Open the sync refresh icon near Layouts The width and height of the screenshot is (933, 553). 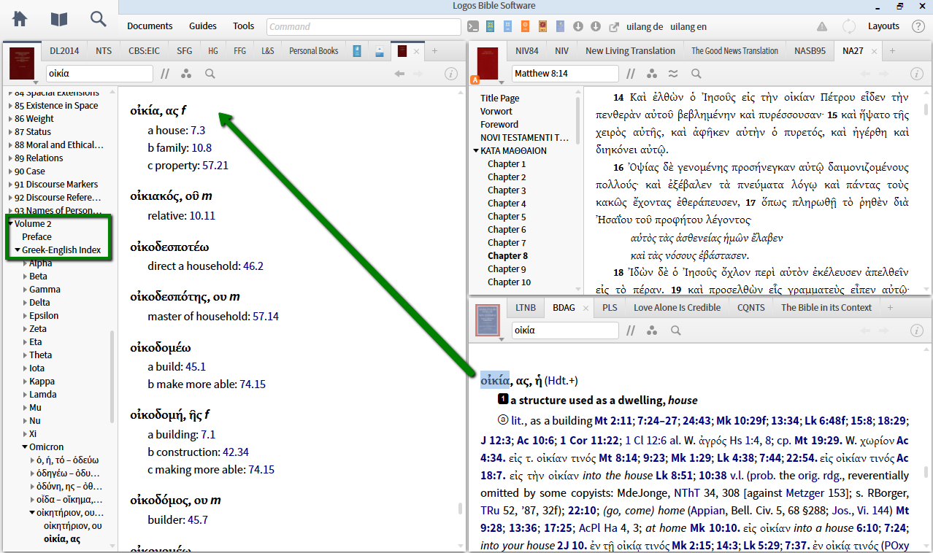(849, 26)
